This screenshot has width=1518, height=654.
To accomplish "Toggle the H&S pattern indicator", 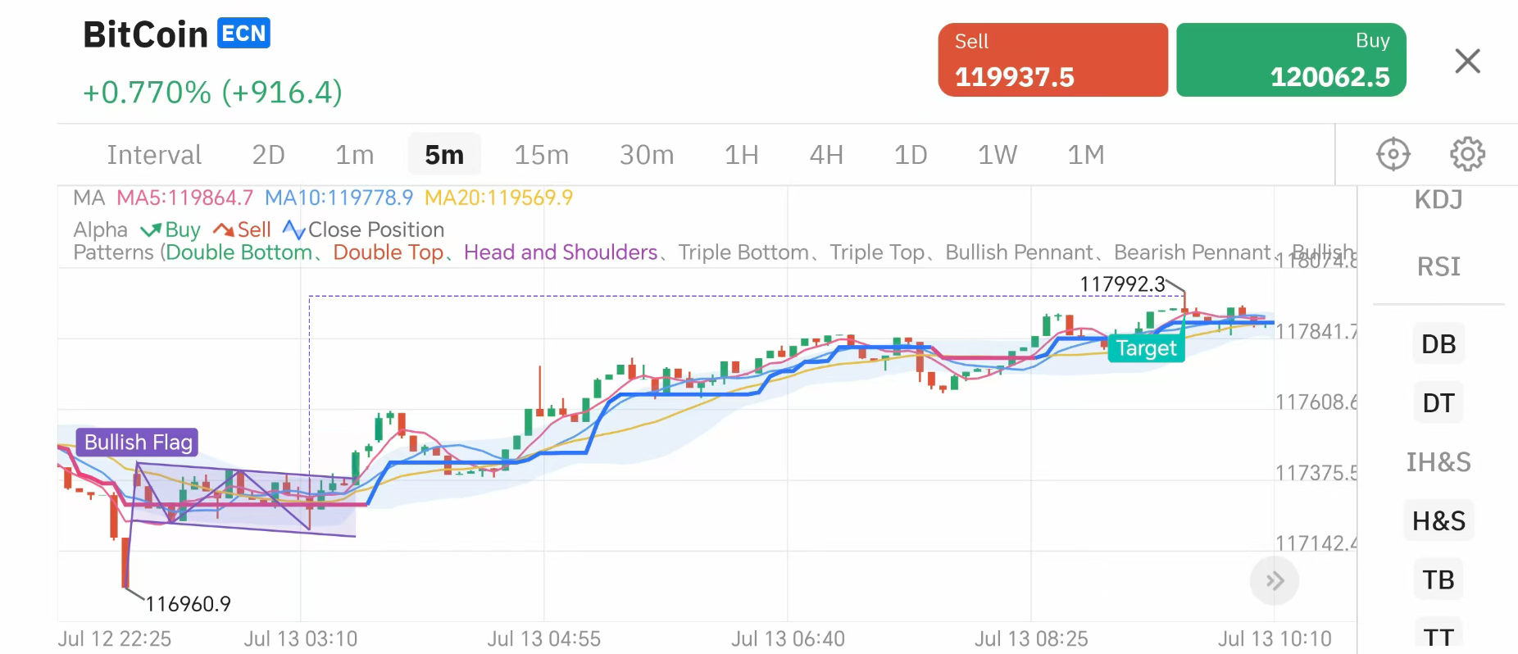I will pos(1438,521).
